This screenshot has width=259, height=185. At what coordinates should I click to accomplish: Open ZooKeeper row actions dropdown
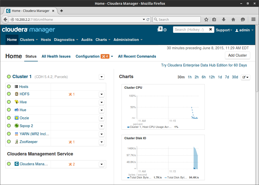[102, 142]
